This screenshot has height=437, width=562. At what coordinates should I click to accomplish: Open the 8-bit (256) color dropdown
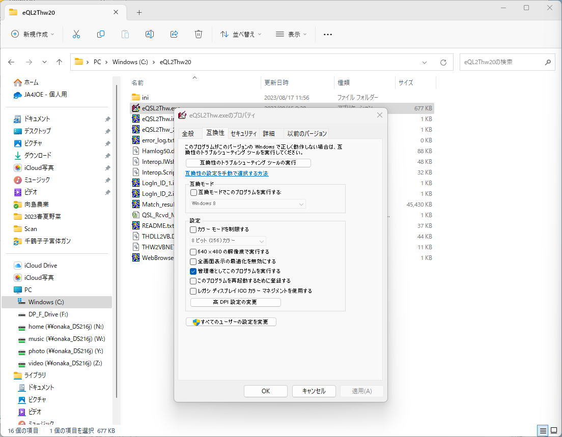228,241
